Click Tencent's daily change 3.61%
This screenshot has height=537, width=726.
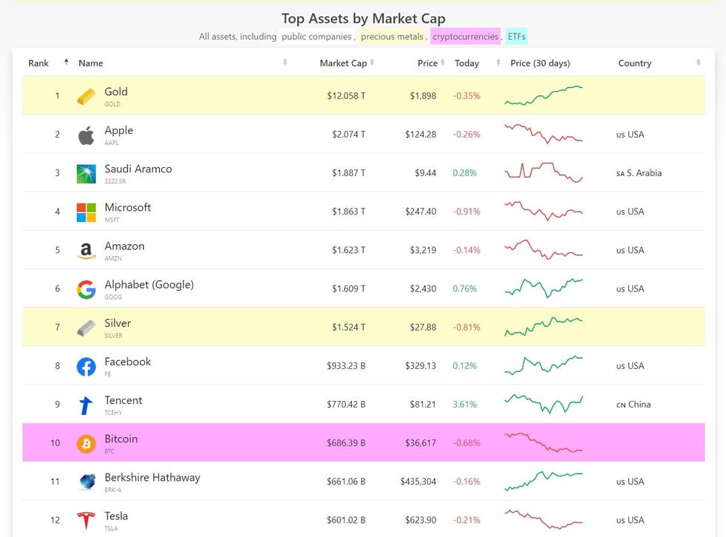(x=464, y=405)
